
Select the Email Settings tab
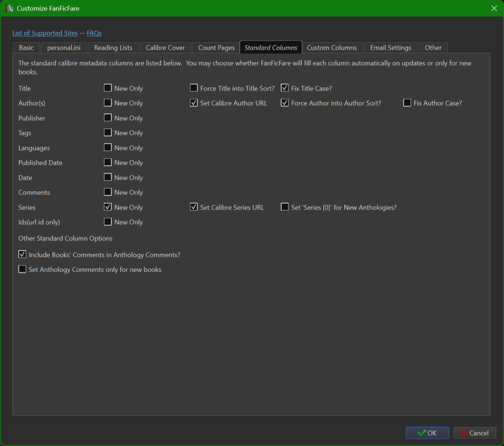click(391, 47)
